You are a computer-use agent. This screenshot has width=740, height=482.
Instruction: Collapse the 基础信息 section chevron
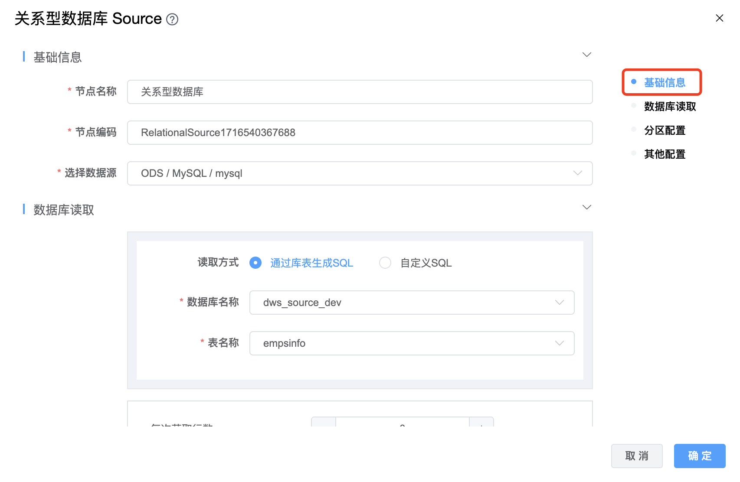[x=586, y=55]
